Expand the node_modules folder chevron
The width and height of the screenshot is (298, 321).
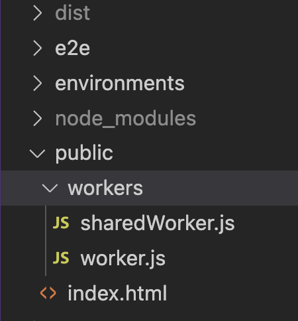(x=37, y=119)
